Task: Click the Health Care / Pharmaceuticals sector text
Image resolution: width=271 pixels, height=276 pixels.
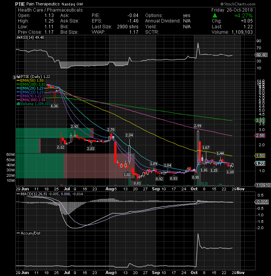Action: point(50,10)
